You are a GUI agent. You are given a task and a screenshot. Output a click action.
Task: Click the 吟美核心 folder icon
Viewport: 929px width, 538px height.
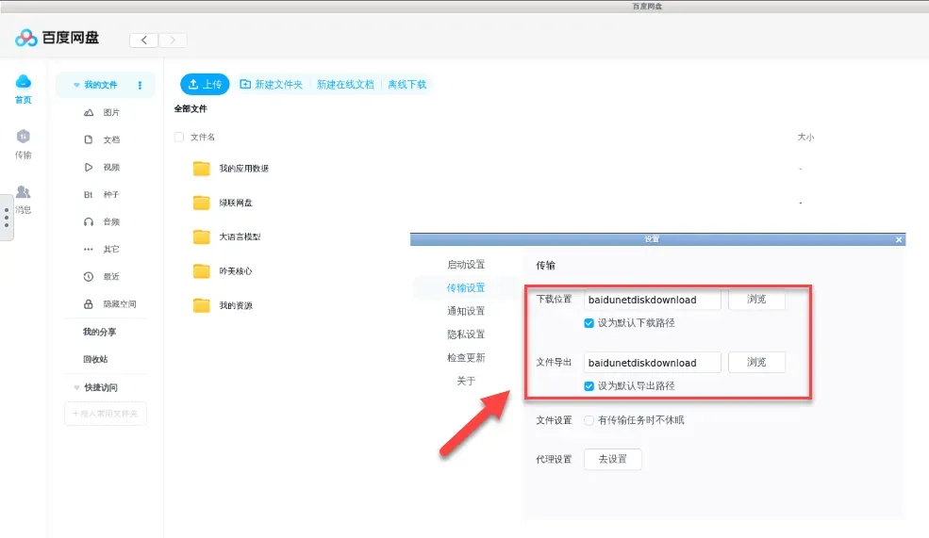[x=202, y=271]
